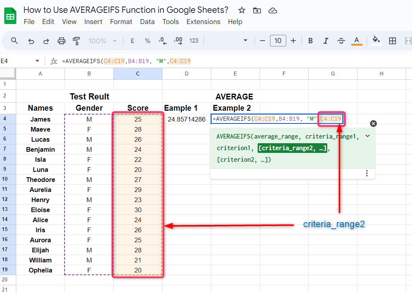
Task: Open the Format menu
Action: coord(121,22)
